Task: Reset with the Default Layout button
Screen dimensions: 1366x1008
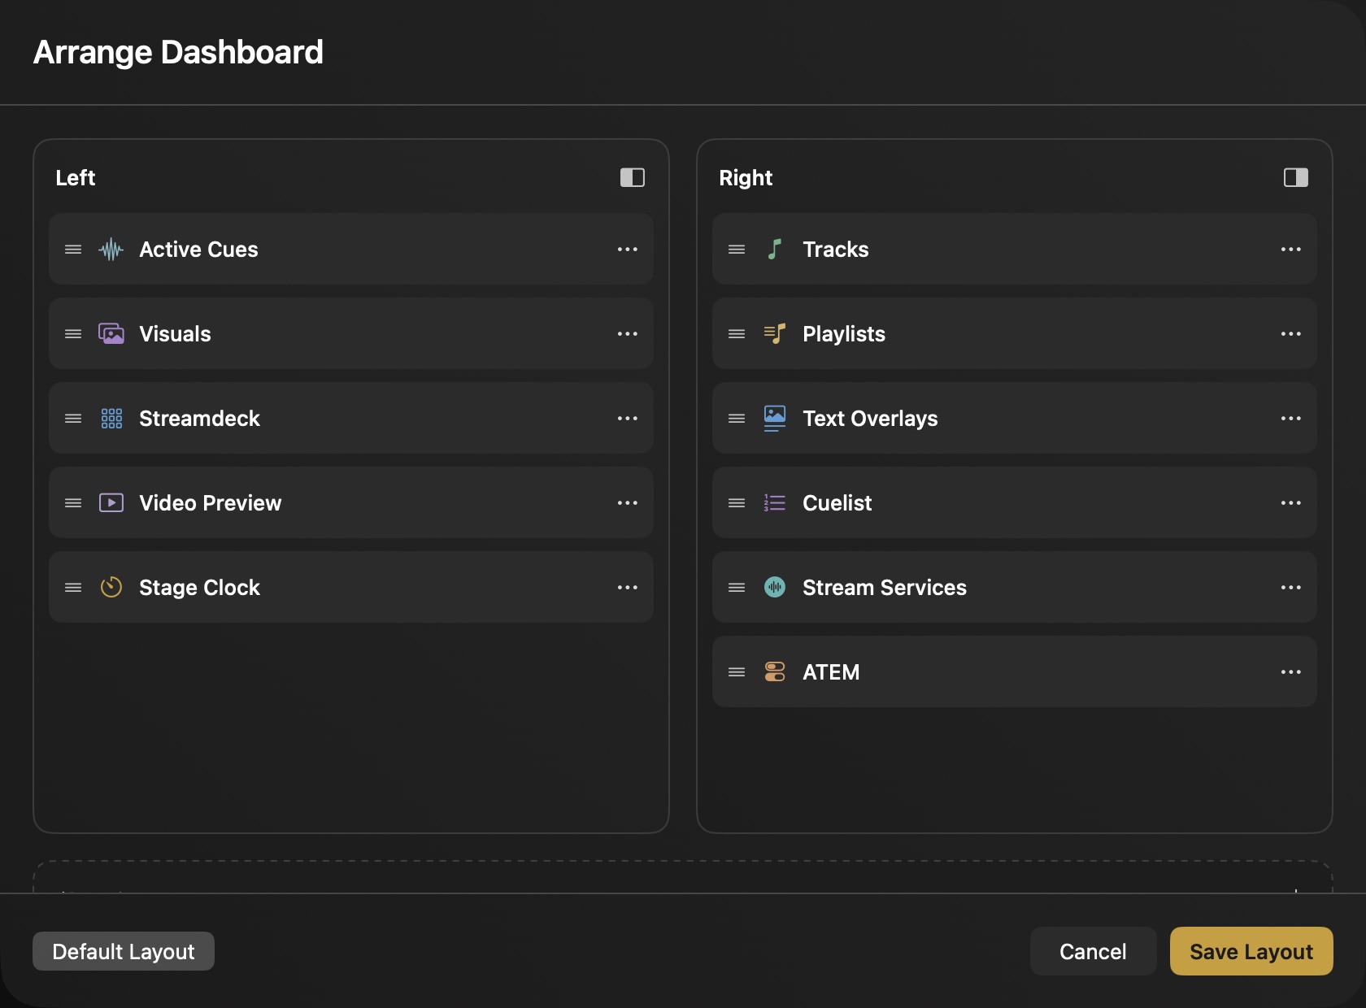Action: [124, 951]
